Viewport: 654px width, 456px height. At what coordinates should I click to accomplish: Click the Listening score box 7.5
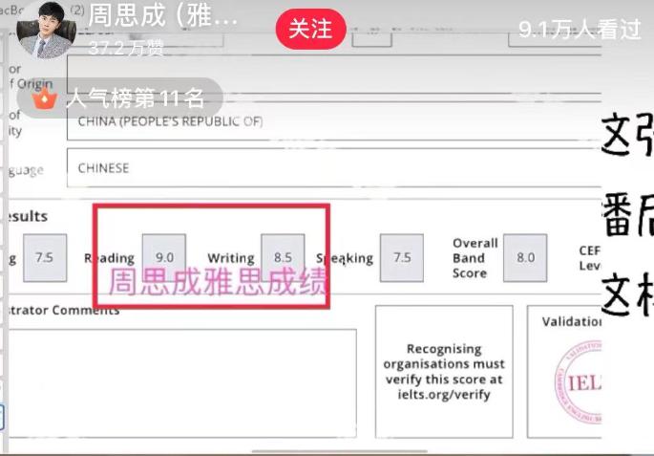coord(45,257)
